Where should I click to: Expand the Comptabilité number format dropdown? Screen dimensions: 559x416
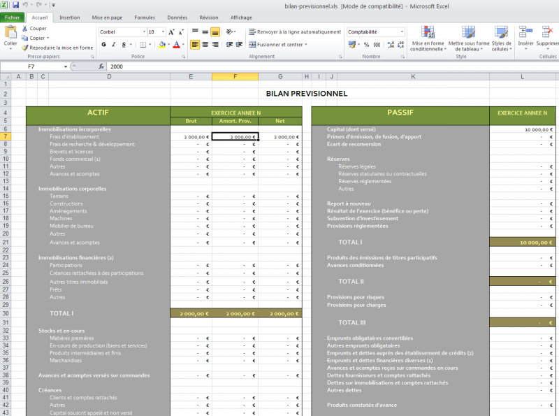click(x=402, y=32)
